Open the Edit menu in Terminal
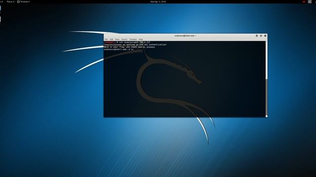 (x=112, y=39)
